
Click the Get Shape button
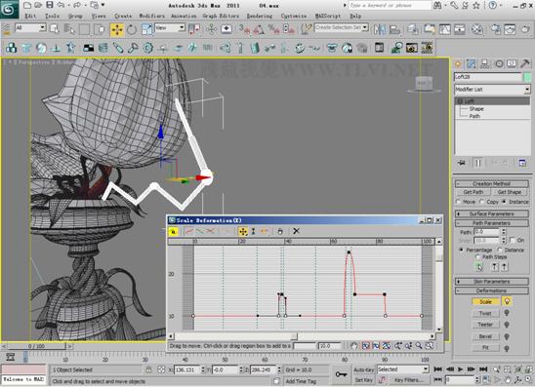[510, 192]
